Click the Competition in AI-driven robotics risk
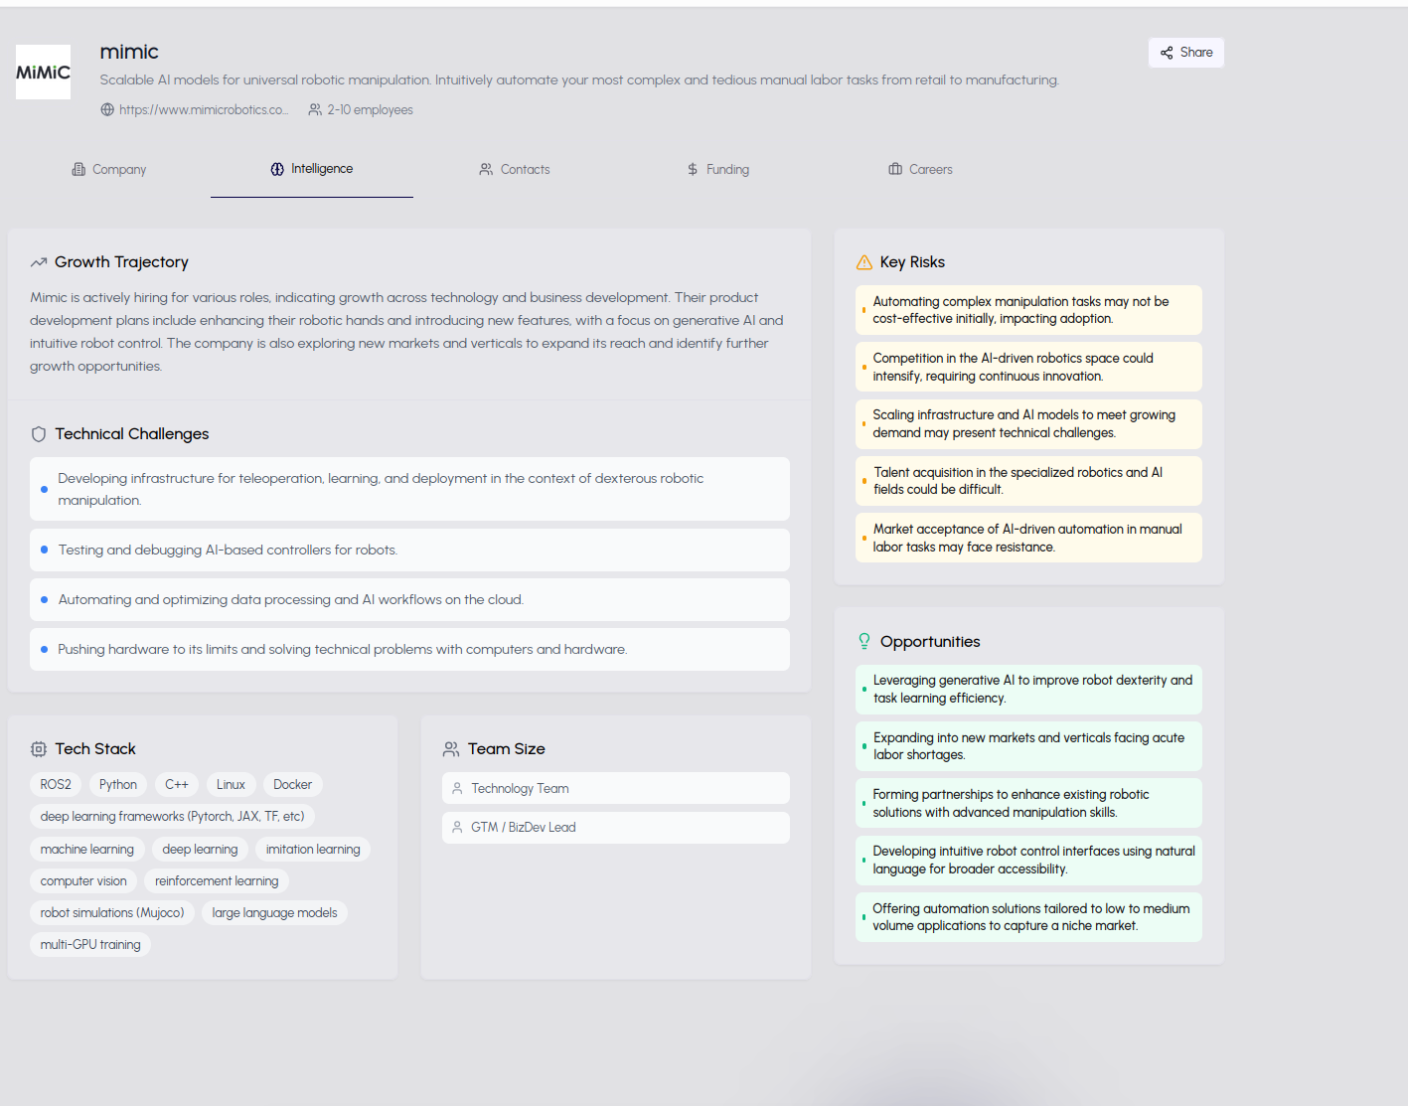The height and width of the screenshot is (1106, 1408). [x=1028, y=367]
